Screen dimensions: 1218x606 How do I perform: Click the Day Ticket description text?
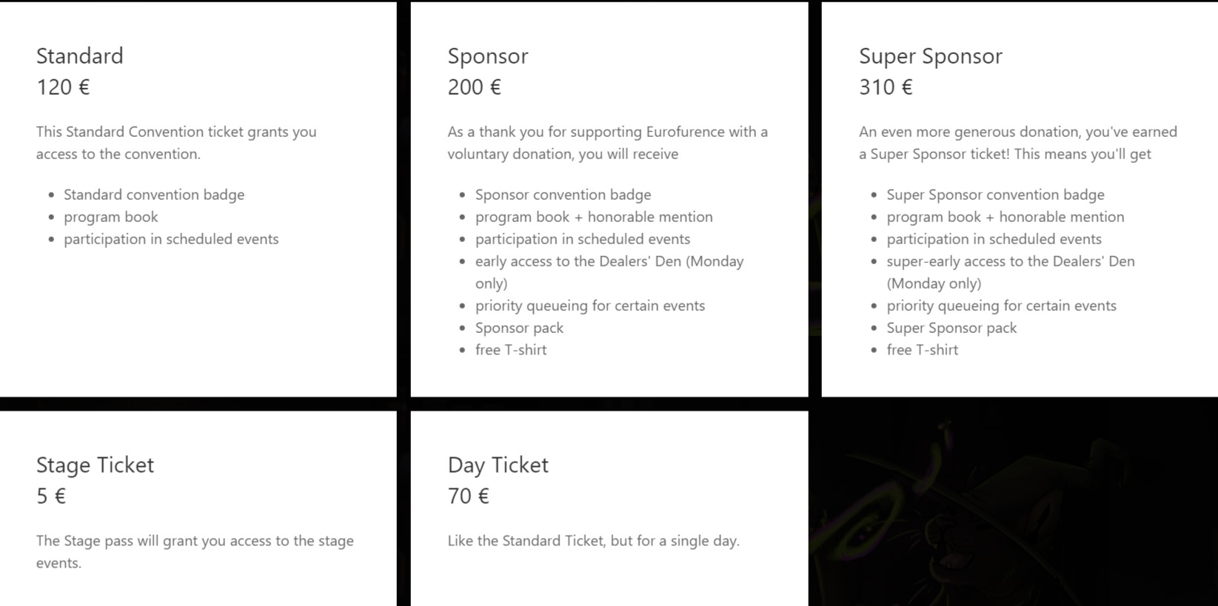[x=593, y=541]
